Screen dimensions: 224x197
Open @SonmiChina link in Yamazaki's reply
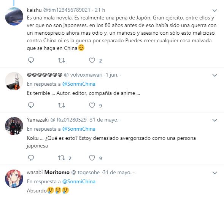pyautogui.click(x=79, y=129)
